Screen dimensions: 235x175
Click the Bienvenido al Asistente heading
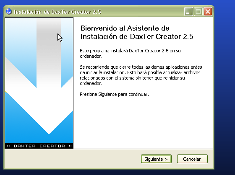pos(137,32)
